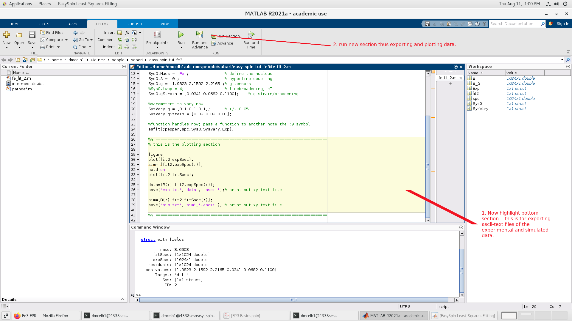Image resolution: width=572 pixels, height=321 pixels.
Task: Click the green Run button
Action: point(181,35)
